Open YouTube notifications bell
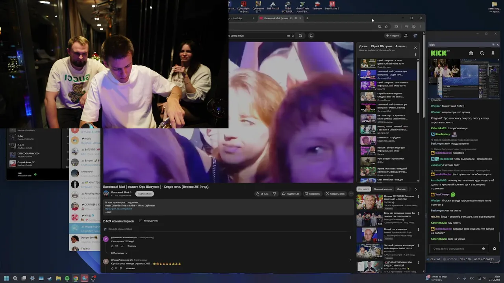This screenshot has height=283, width=504. point(406,36)
